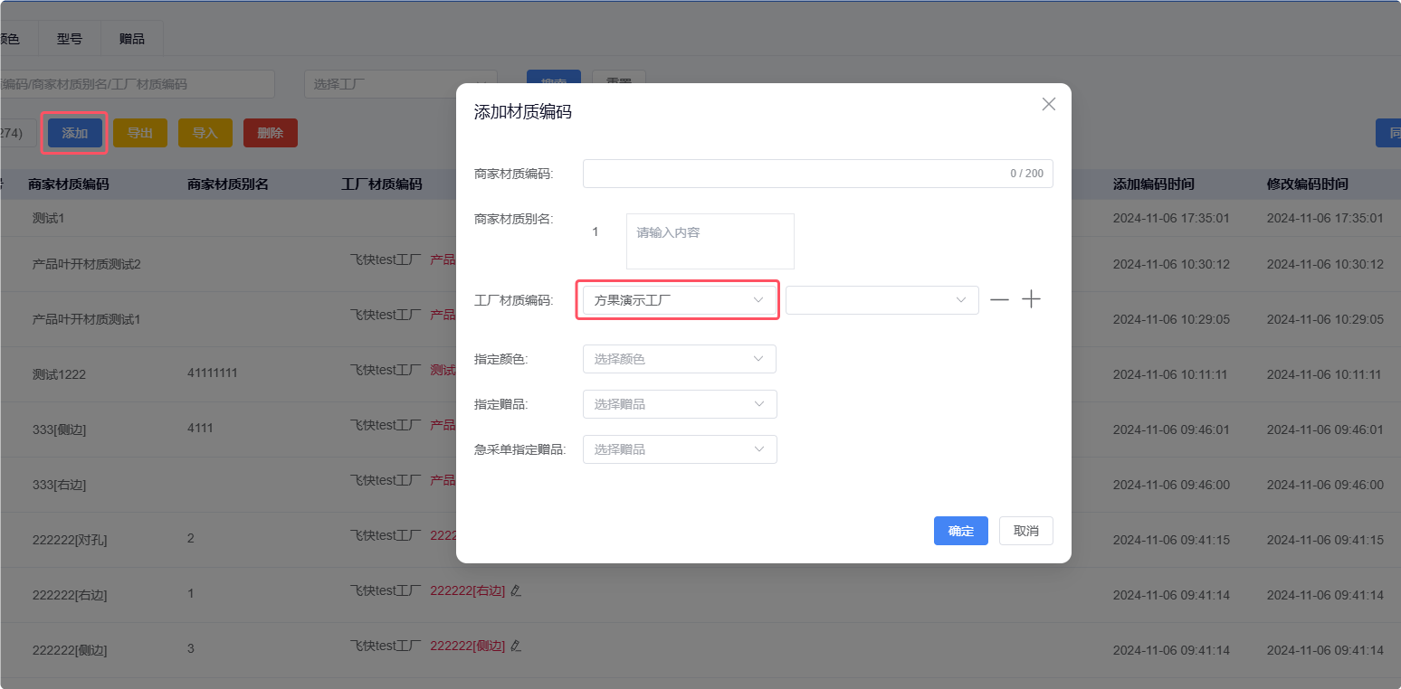Select the 产品叶开材质测试2 cell
The height and width of the screenshot is (689, 1401).
(87, 264)
